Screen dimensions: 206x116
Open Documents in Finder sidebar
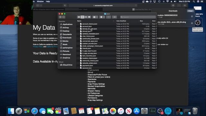[66, 34]
